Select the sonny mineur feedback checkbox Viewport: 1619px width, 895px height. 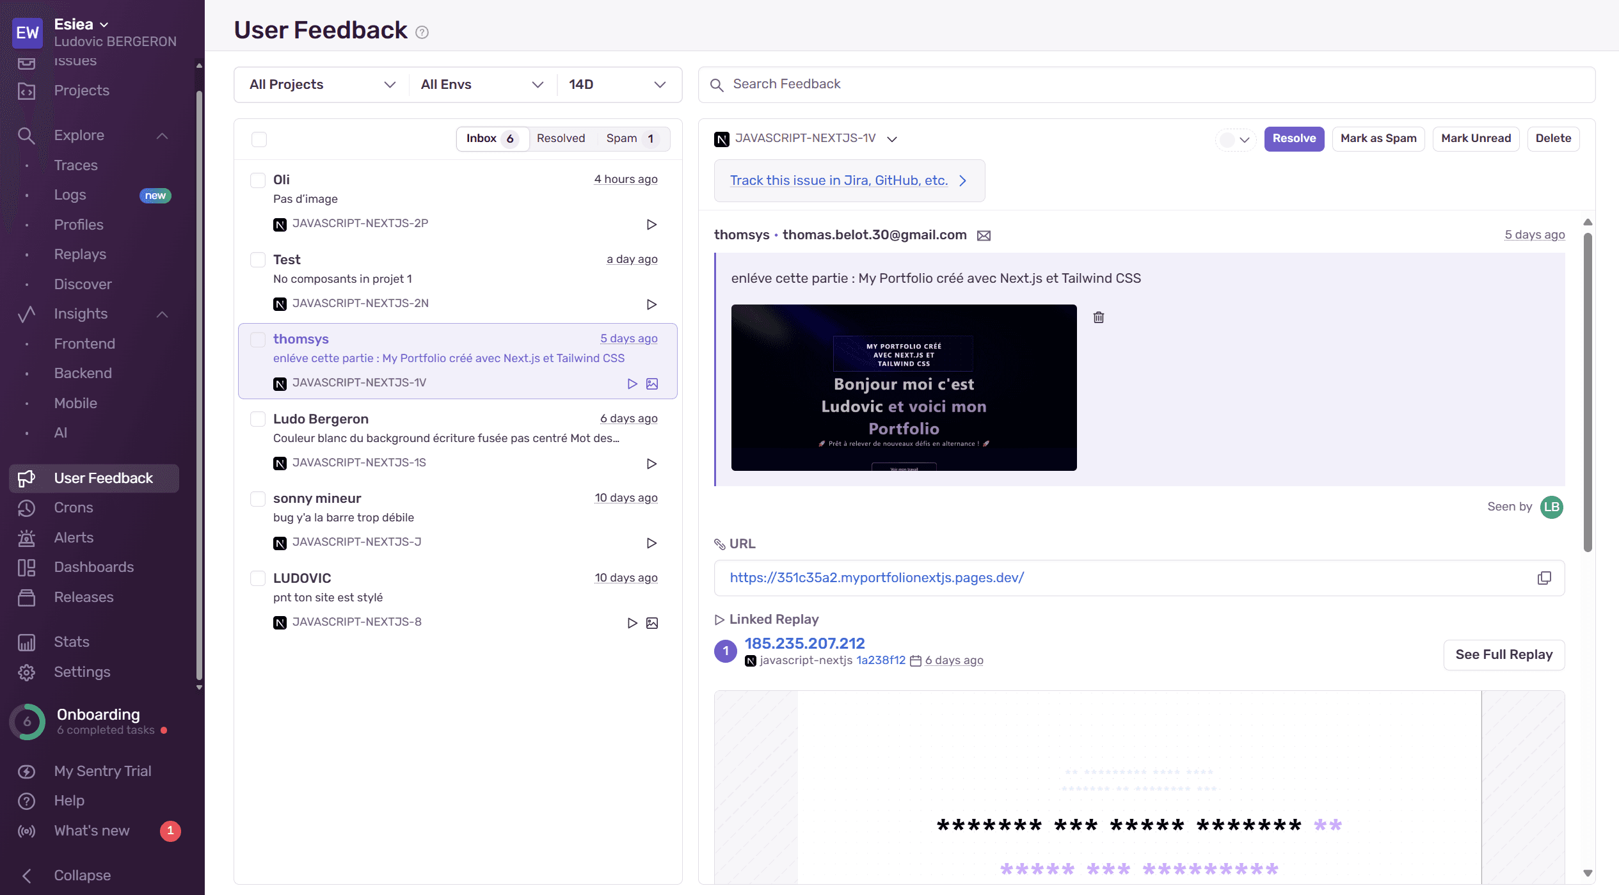click(x=258, y=498)
